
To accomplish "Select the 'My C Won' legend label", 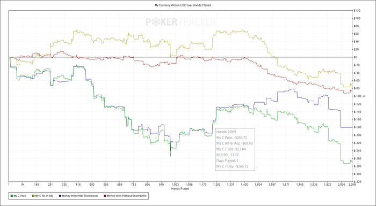I will [20, 196].
